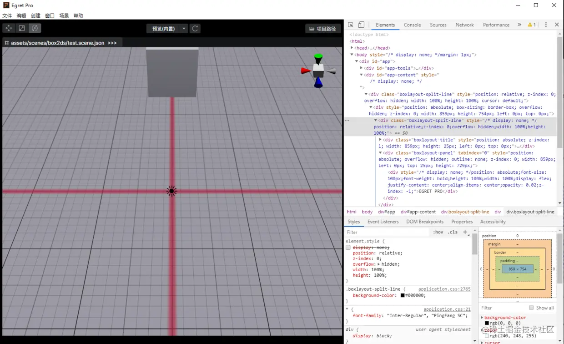The height and width of the screenshot is (344, 564).
Task: Click the gizmo center cube
Action: 318,71
